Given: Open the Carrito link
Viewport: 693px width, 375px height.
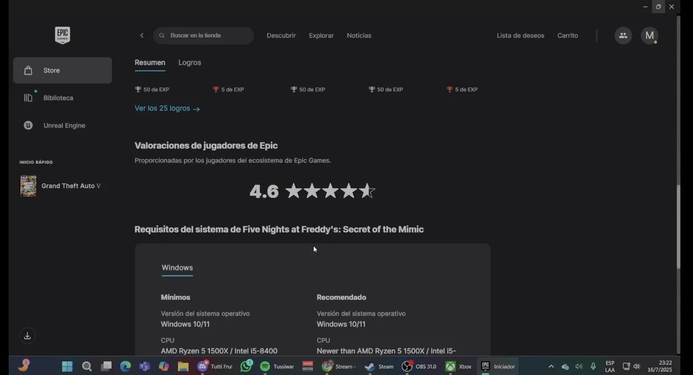Looking at the screenshot, I should 567,35.
